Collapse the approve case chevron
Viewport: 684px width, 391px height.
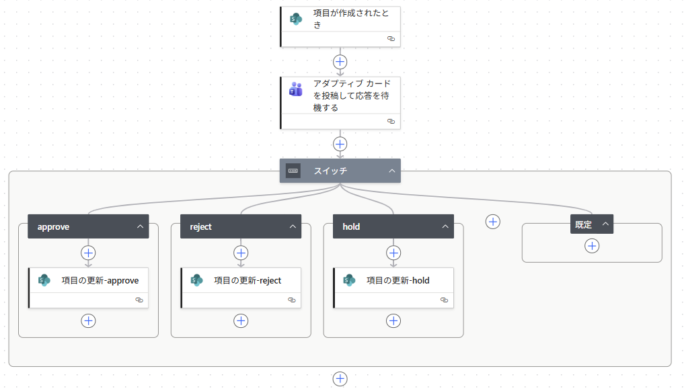point(140,226)
